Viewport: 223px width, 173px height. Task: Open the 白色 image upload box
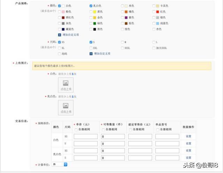pos(66,85)
